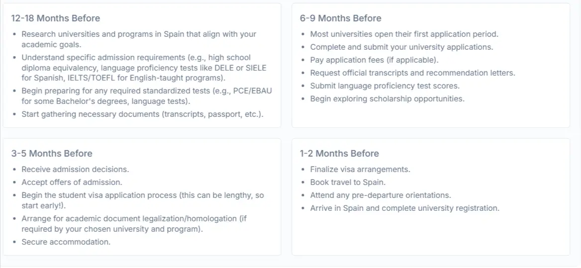Select "Submit language proficiency test scores" item

pyautogui.click(x=385, y=86)
